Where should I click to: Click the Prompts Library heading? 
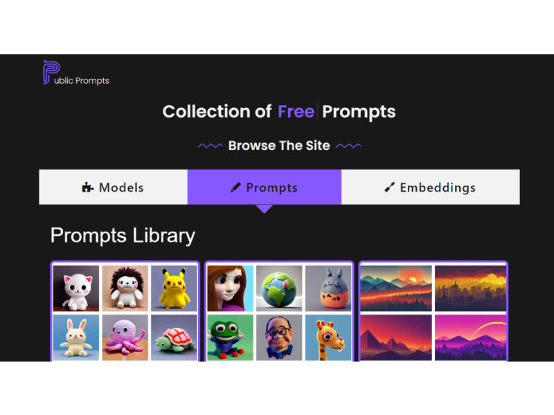[x=123, y=235]
